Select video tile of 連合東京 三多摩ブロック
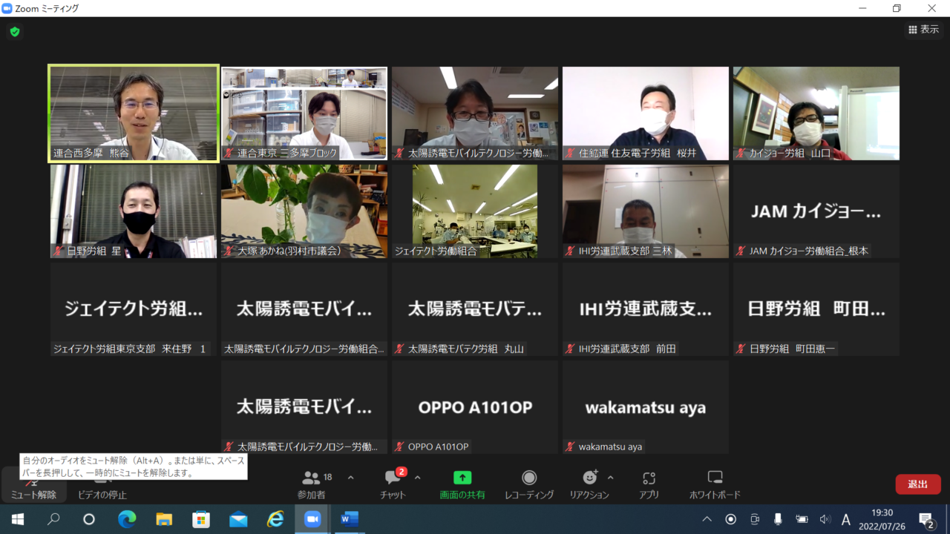 pyautogui.click(x=304, y=113)
